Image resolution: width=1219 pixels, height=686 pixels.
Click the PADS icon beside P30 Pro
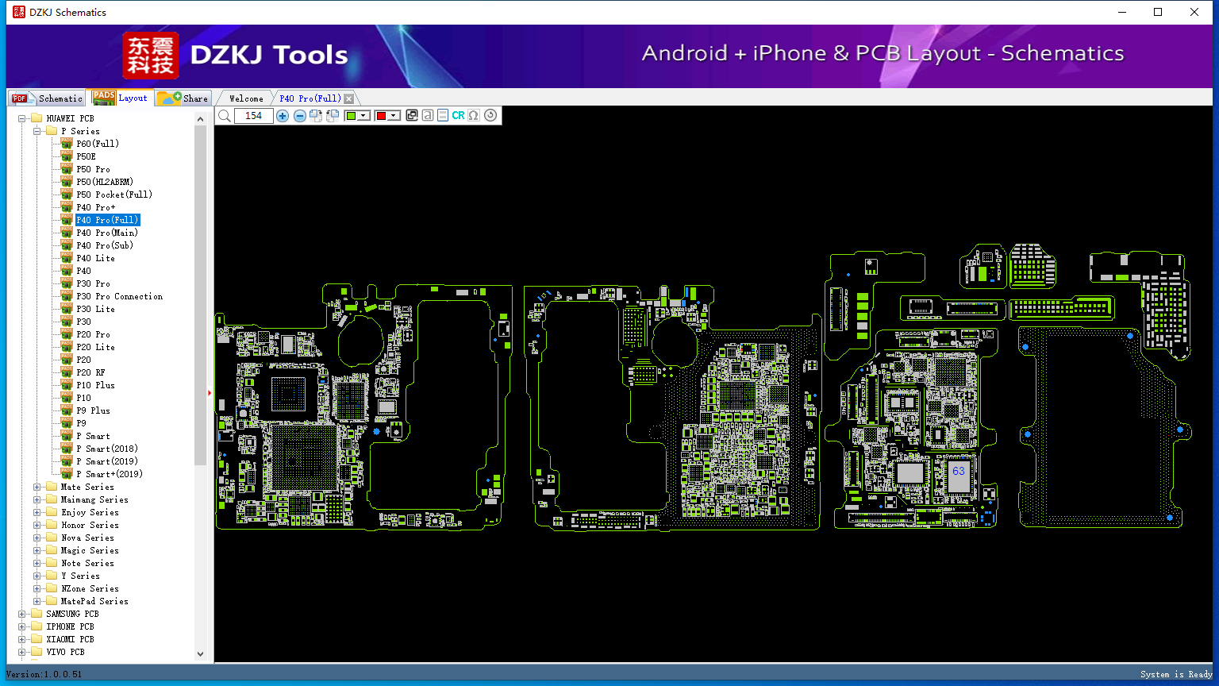pyautogui.click(x=67, y=283)
